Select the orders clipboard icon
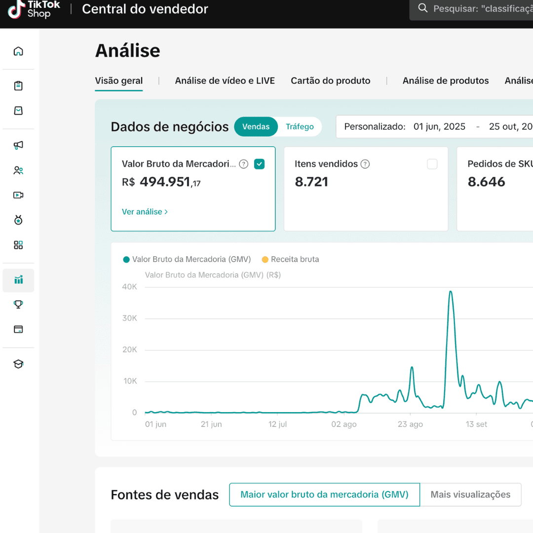 [x=18, y=85]
